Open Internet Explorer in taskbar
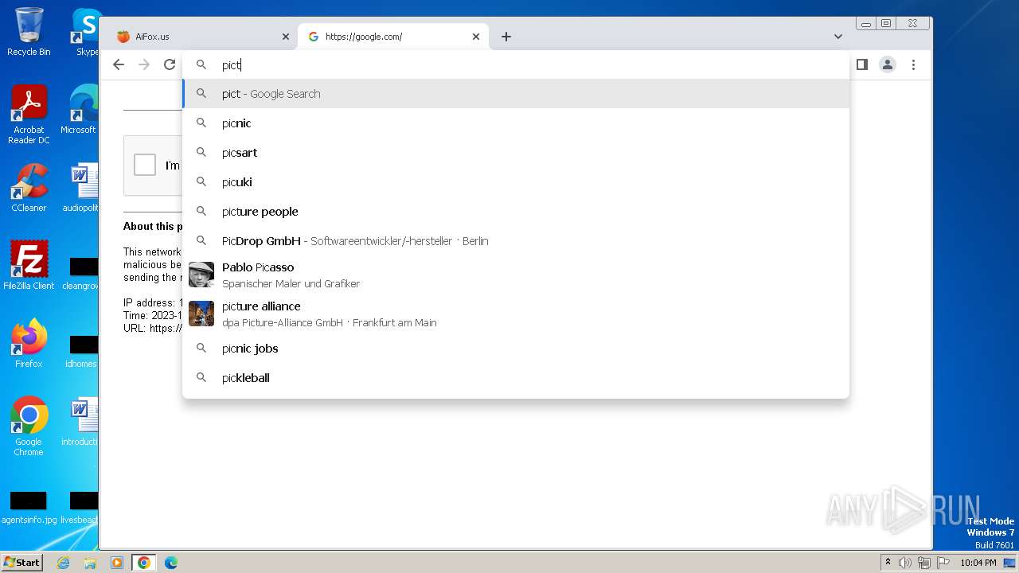This screenshot has width=1019, height=573. pos(63,563)
